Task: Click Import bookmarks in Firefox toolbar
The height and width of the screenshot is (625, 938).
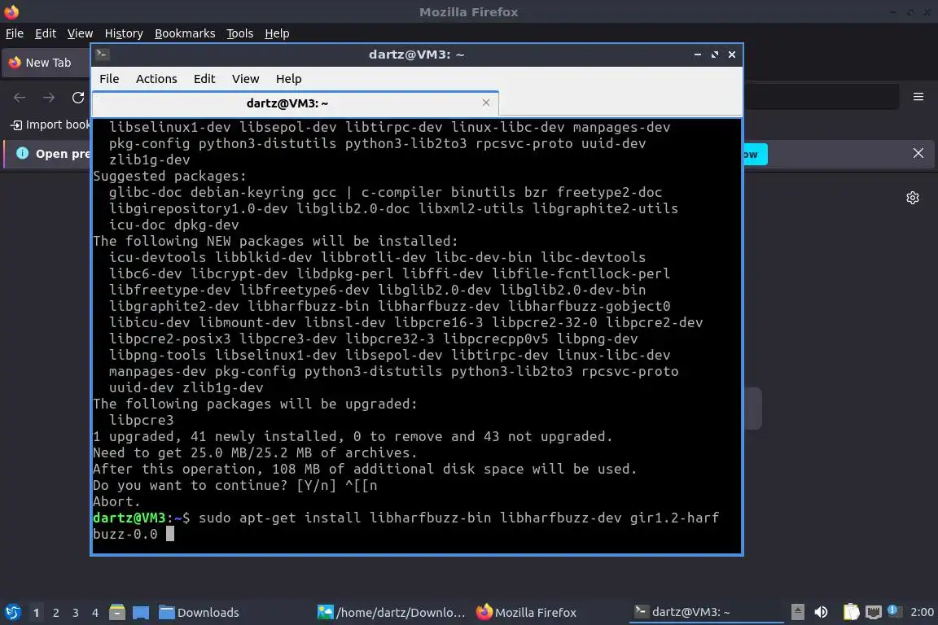Action: [50, 125]
